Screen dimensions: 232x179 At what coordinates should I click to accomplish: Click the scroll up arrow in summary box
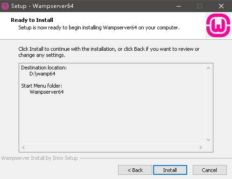coord(208,68)
